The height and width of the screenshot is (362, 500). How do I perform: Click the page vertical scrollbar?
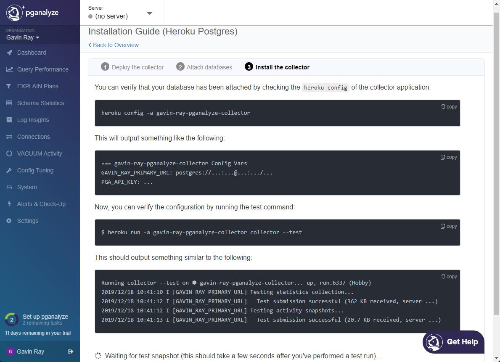tap(497, 163)
